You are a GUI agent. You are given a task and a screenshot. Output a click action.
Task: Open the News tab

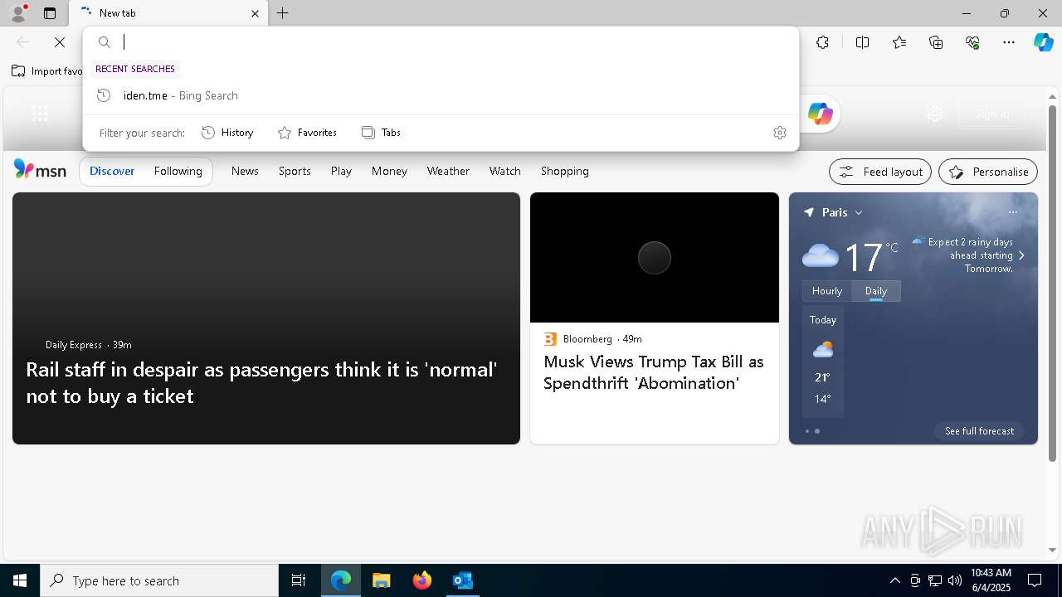pyautogui.click(x=245, y=171)
